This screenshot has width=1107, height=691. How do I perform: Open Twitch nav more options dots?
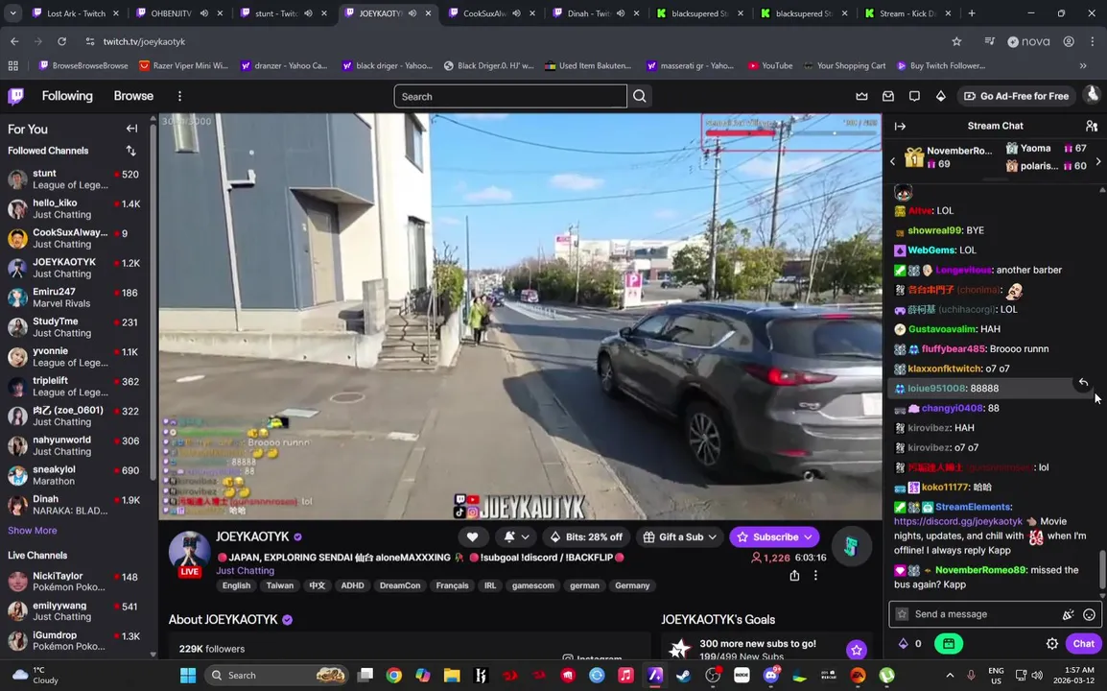tap(179, 96)
